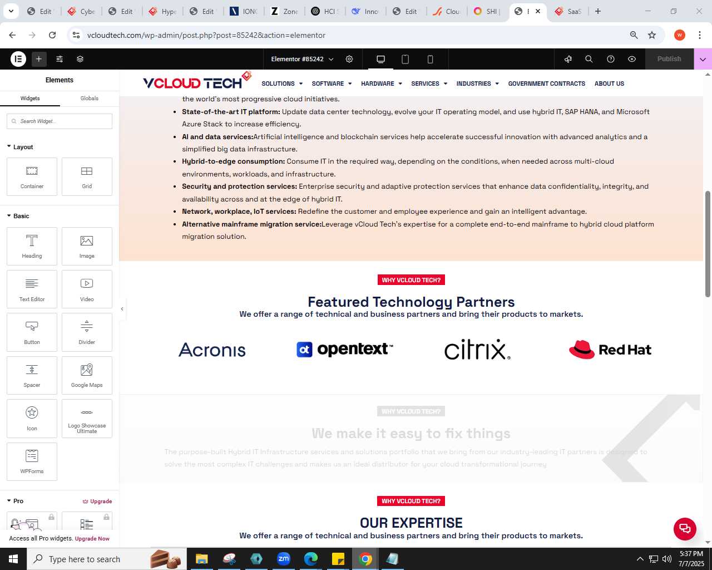
Task: Open the Help question mark icon
Action: click(611, 58)
